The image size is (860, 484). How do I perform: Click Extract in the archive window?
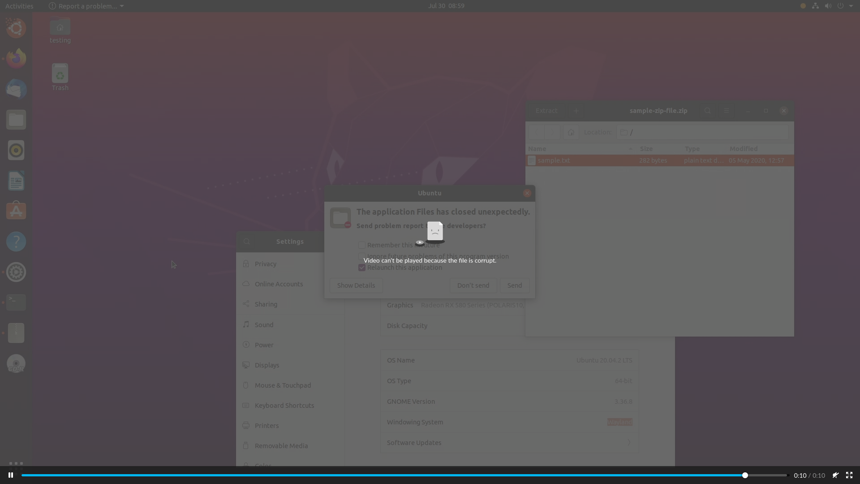tap(546, 111)
